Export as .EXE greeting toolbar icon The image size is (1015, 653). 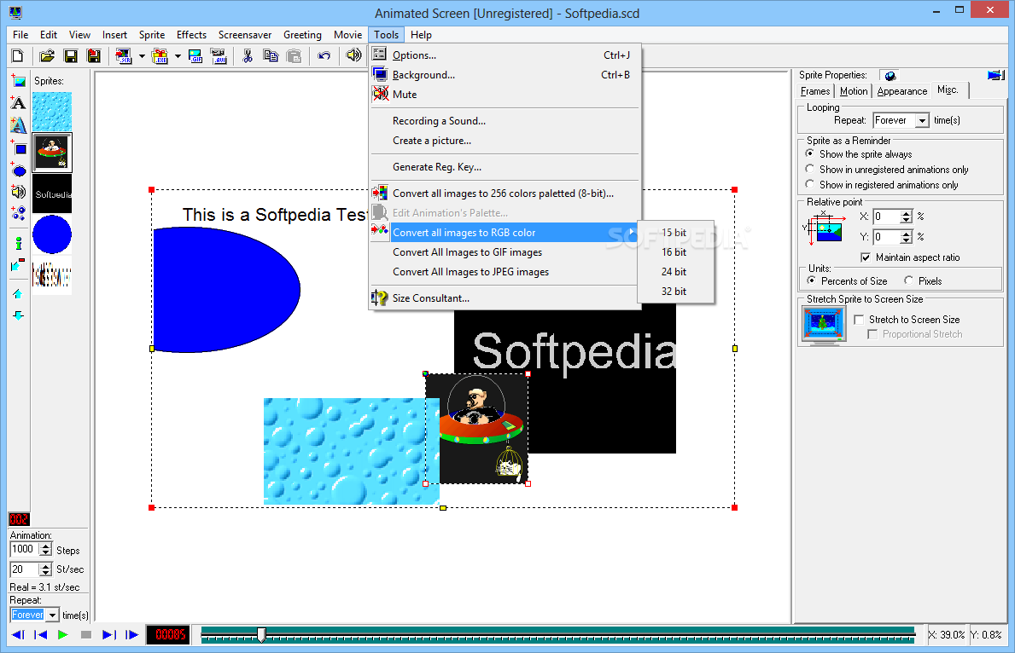[x=160, y=56]
